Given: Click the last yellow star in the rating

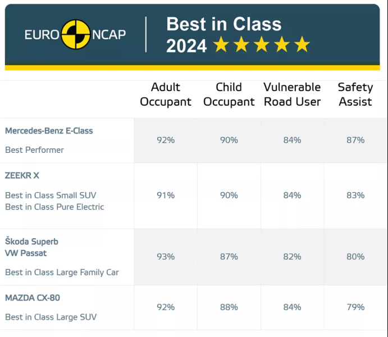Looking at the screenshot, I should click(302, 45).
